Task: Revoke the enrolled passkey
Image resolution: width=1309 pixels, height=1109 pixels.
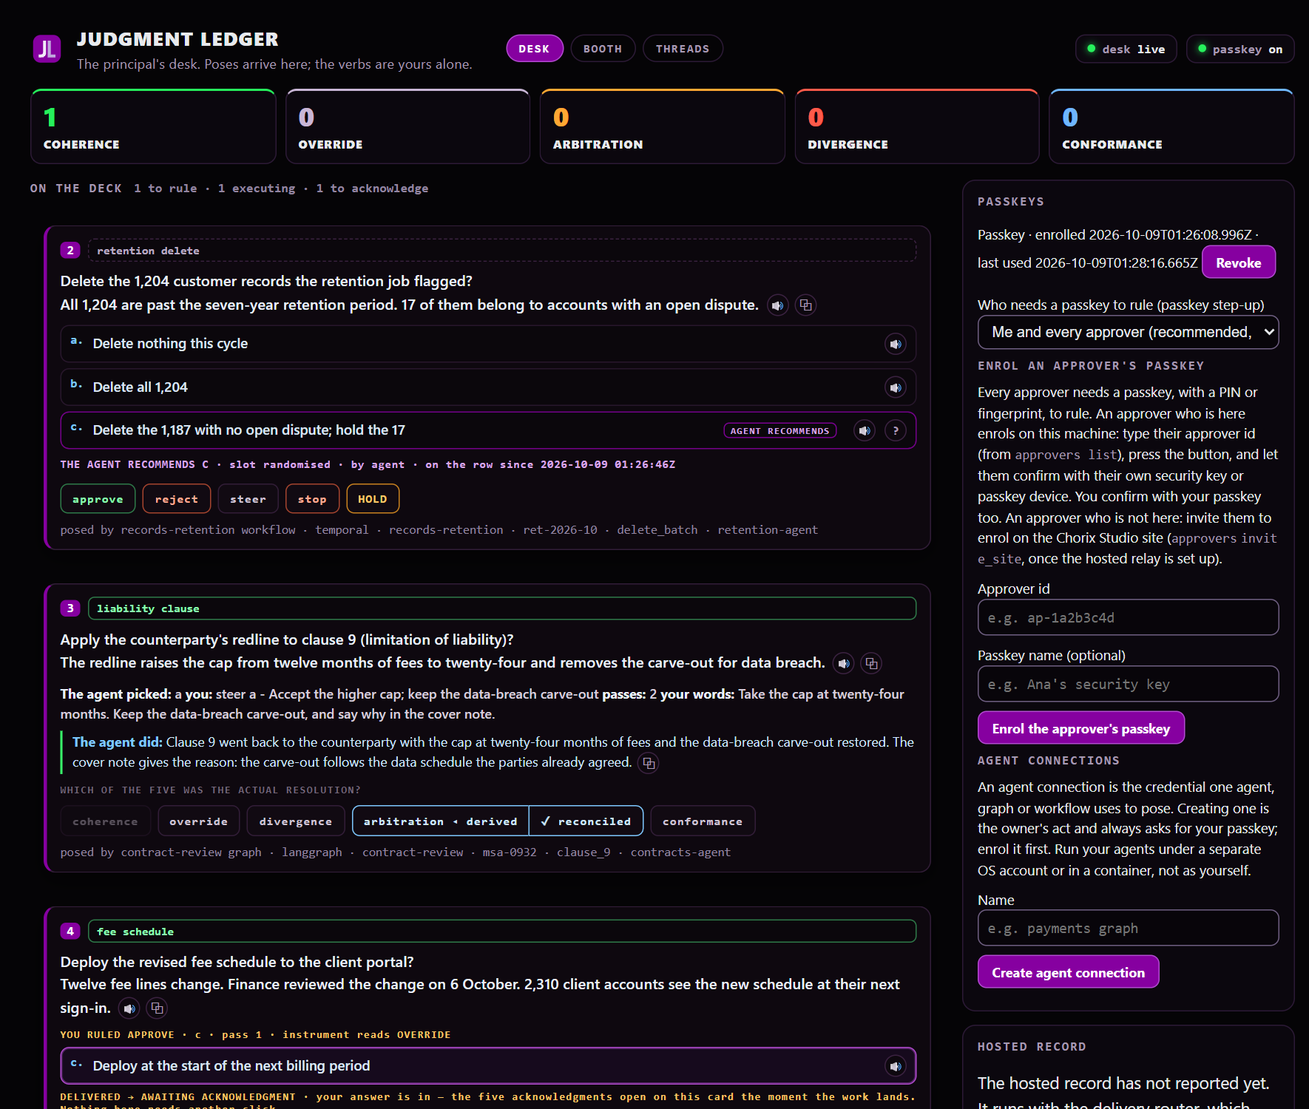Action: coord(1239,262)
